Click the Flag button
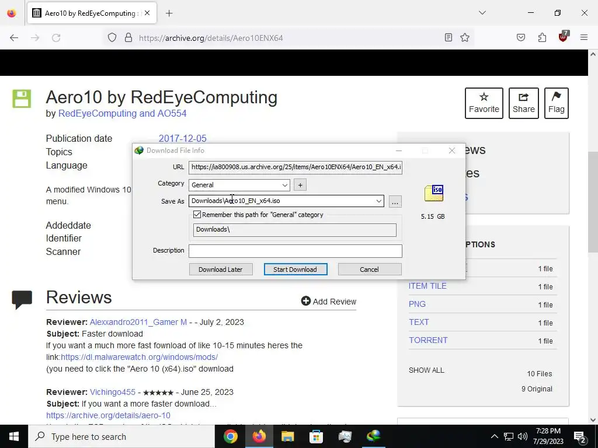This screenshot has width=598, height=448. coord(557,103)
